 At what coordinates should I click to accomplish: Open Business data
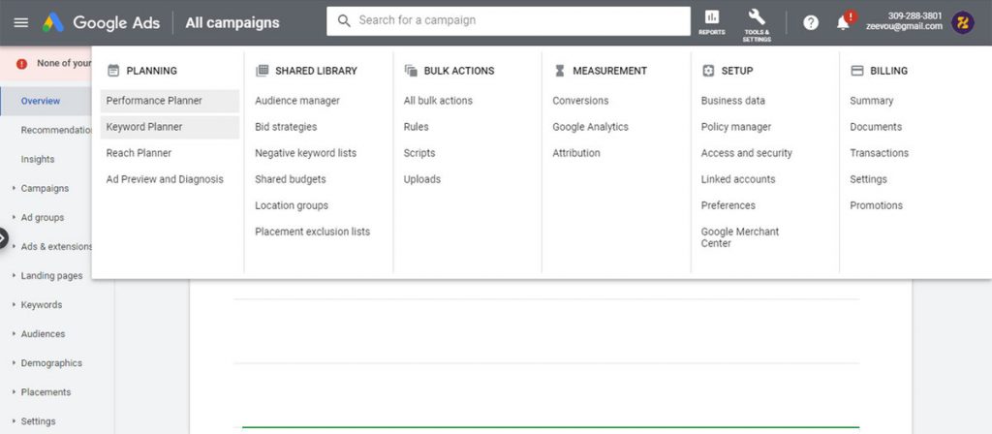[x=732, y=101]
